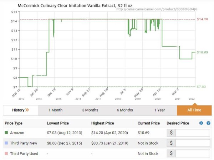Click the blue help question mark icon

(208, 123)
